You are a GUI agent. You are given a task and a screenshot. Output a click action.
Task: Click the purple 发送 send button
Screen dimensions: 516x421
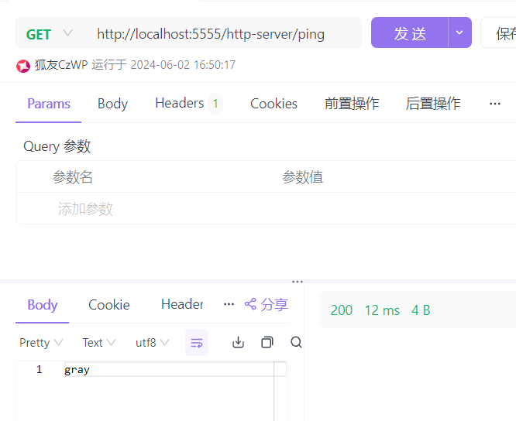point(409,33)
